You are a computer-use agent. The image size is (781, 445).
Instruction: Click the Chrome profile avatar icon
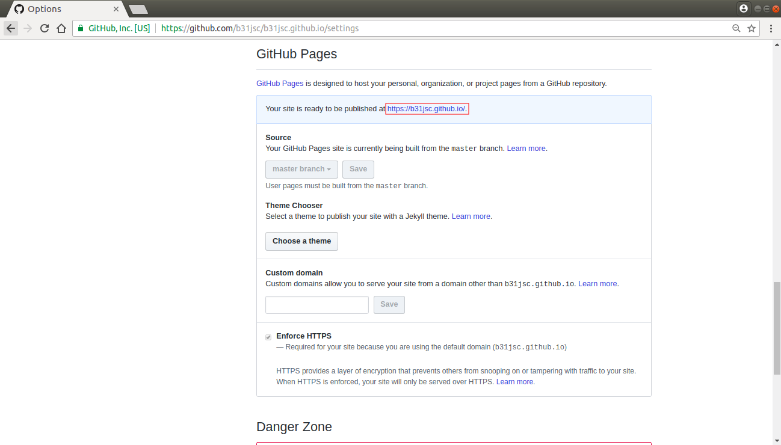point(744,8)
